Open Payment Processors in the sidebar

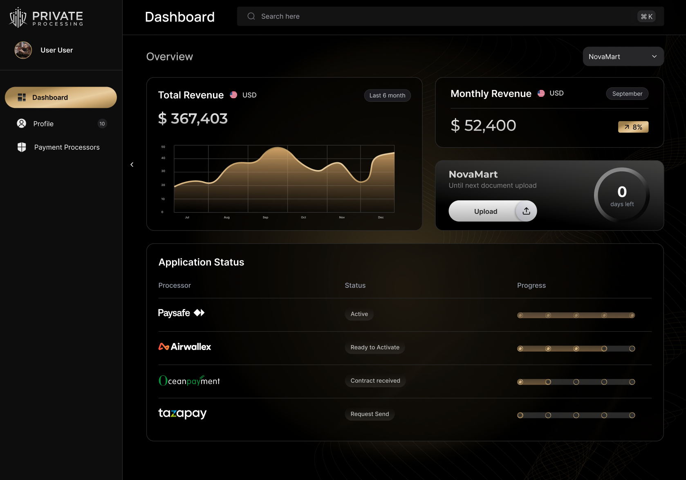(67, 147)
